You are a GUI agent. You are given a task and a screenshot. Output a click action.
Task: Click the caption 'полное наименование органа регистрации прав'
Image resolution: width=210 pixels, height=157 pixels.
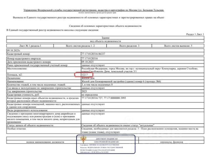click(x=97, y=13)
